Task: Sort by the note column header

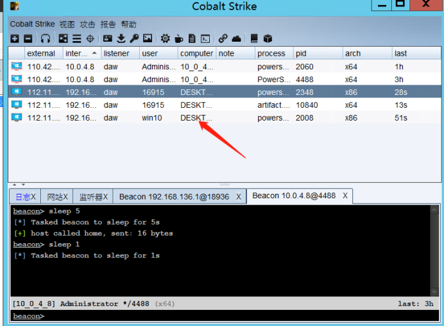Action: click(235, 53)
